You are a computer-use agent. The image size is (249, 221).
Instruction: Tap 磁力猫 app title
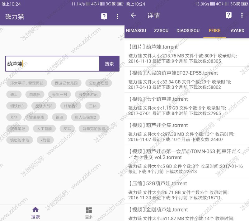coord(15,16)
